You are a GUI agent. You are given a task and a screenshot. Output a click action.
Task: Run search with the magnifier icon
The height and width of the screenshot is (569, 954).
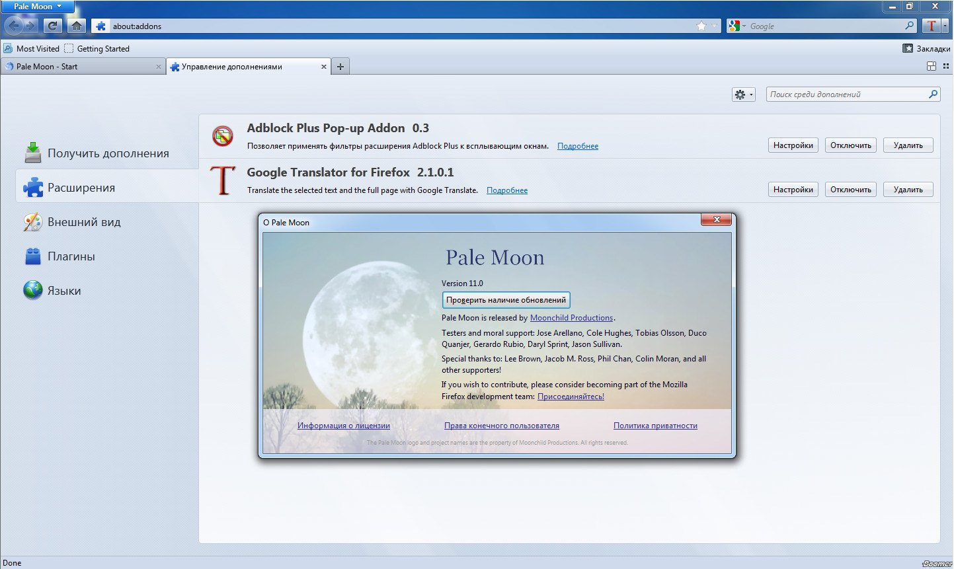tap(910, 26)
